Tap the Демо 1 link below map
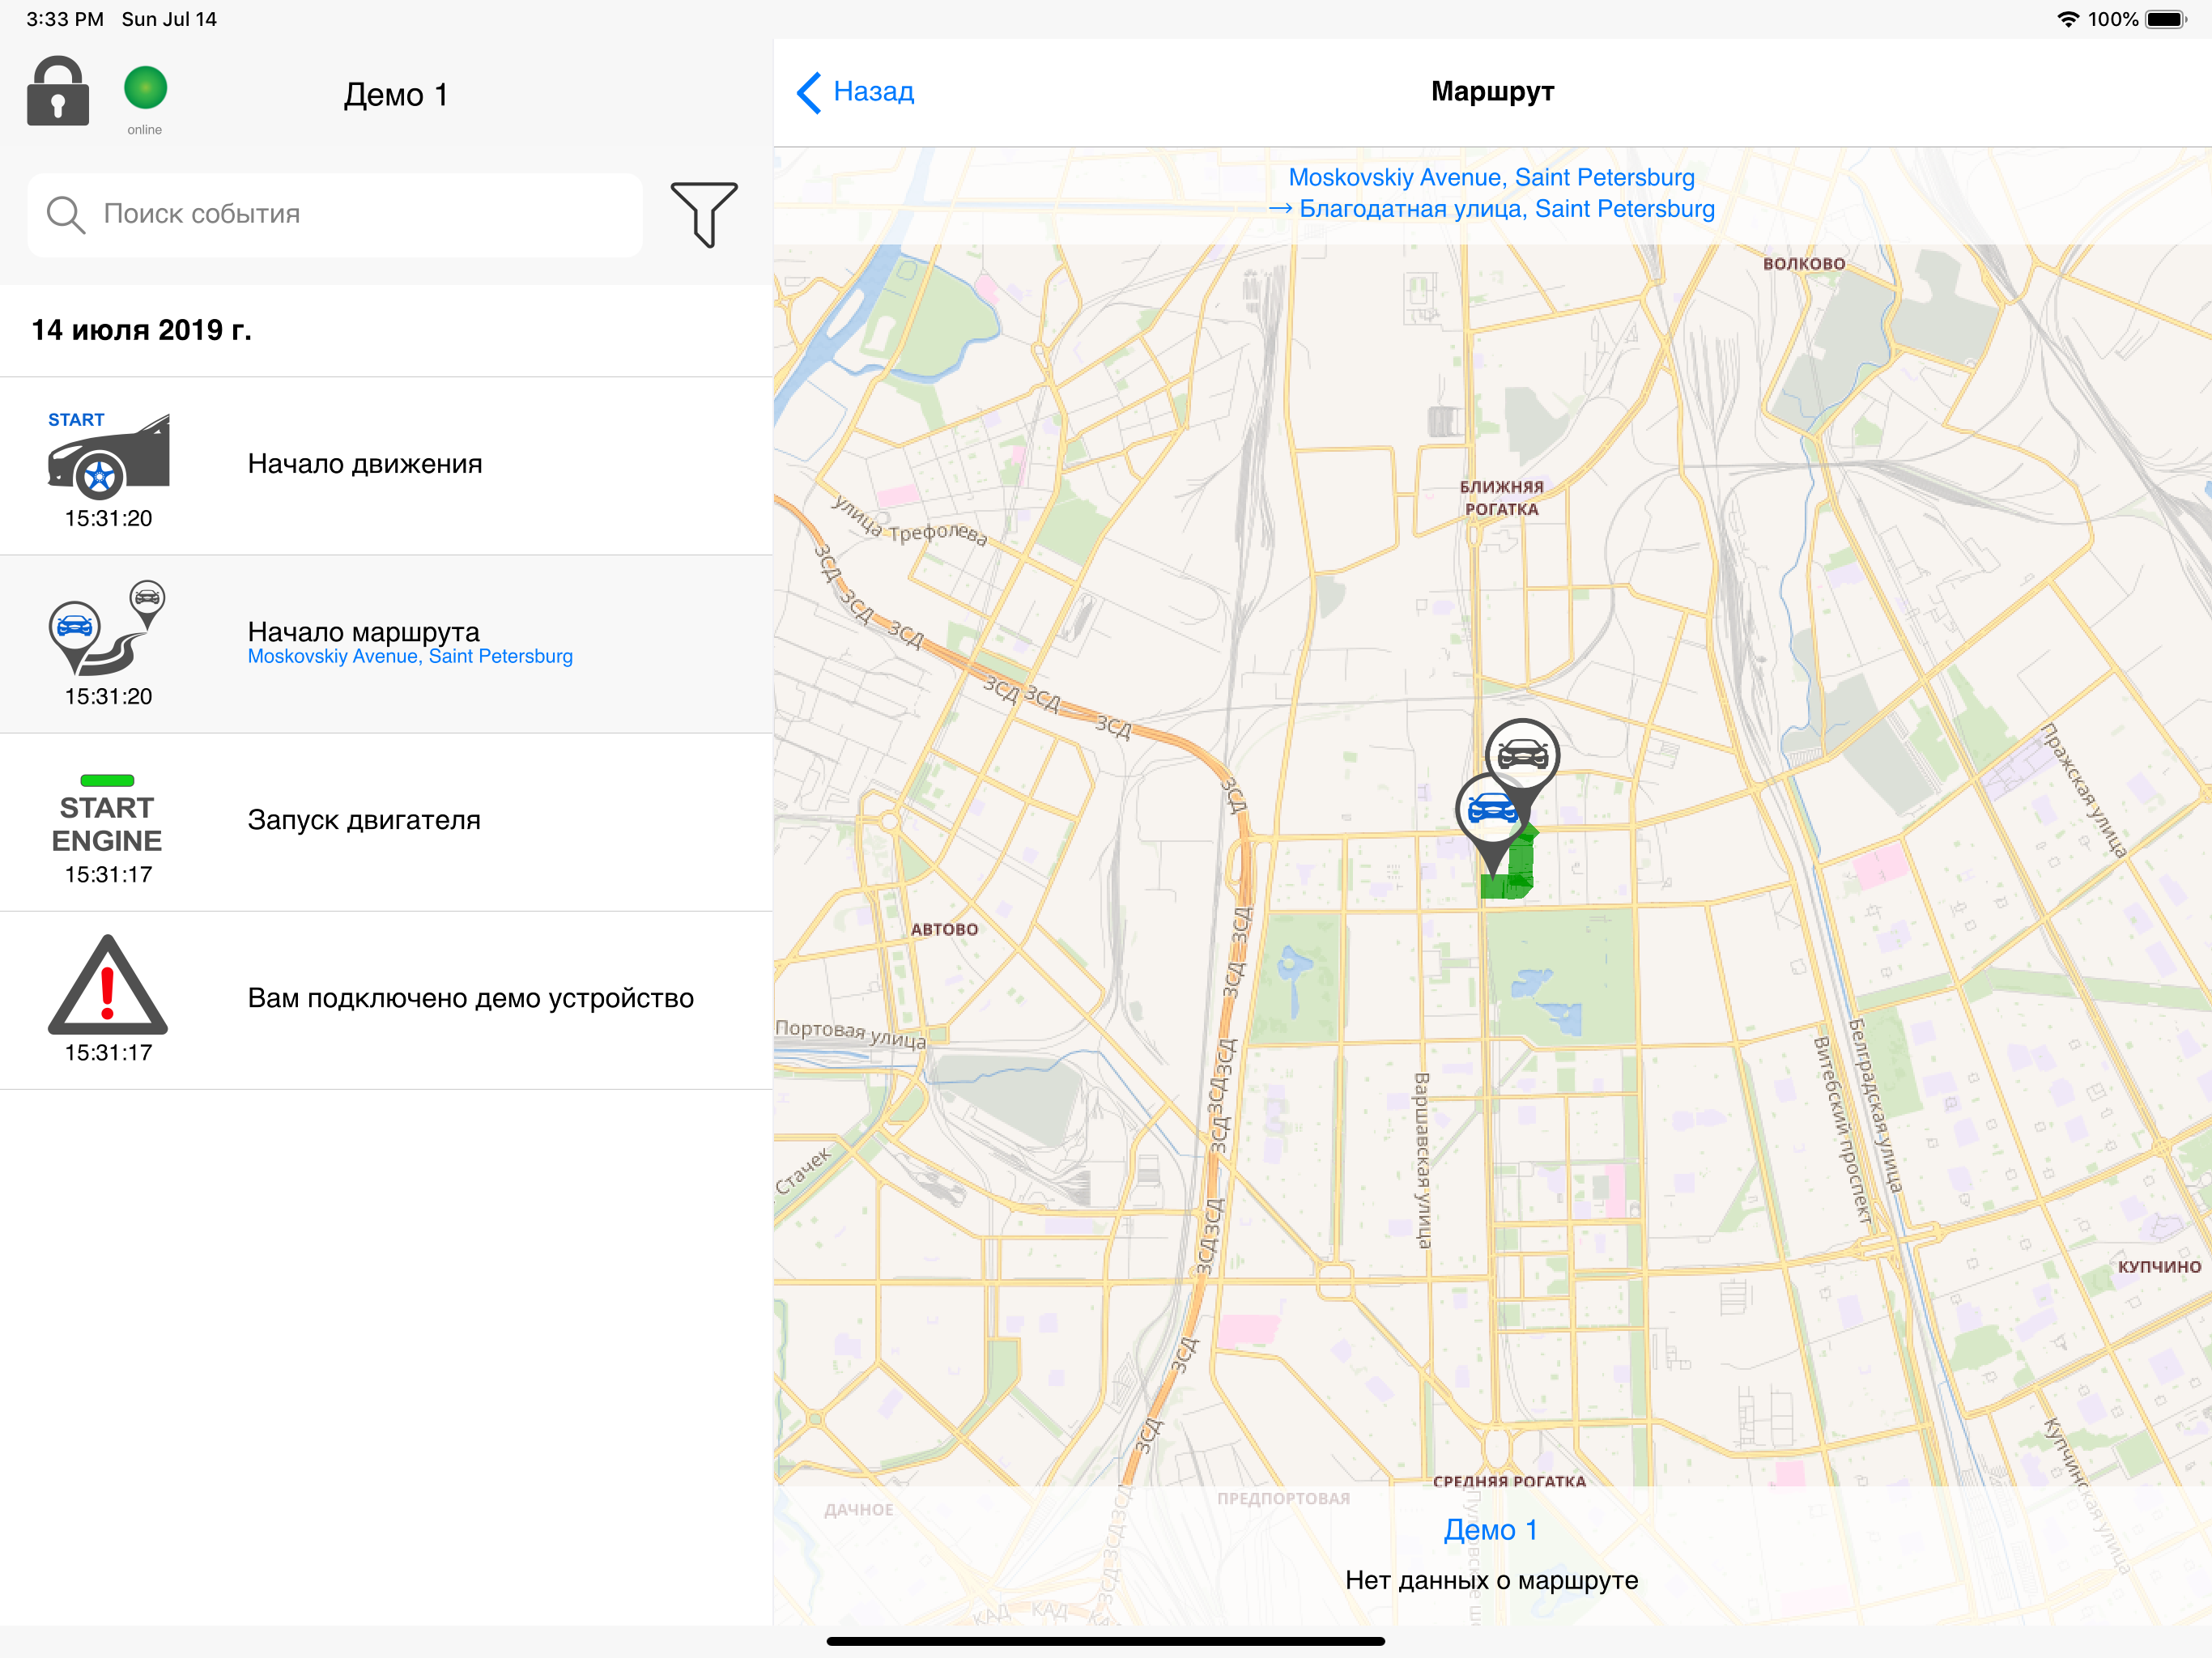This screenshot has width=2212, height=1658. [x=1490, y=1530]
